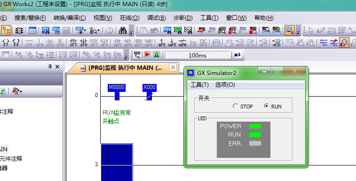Open the 工具(T) menu in GX Simulator2

(199, 85)
